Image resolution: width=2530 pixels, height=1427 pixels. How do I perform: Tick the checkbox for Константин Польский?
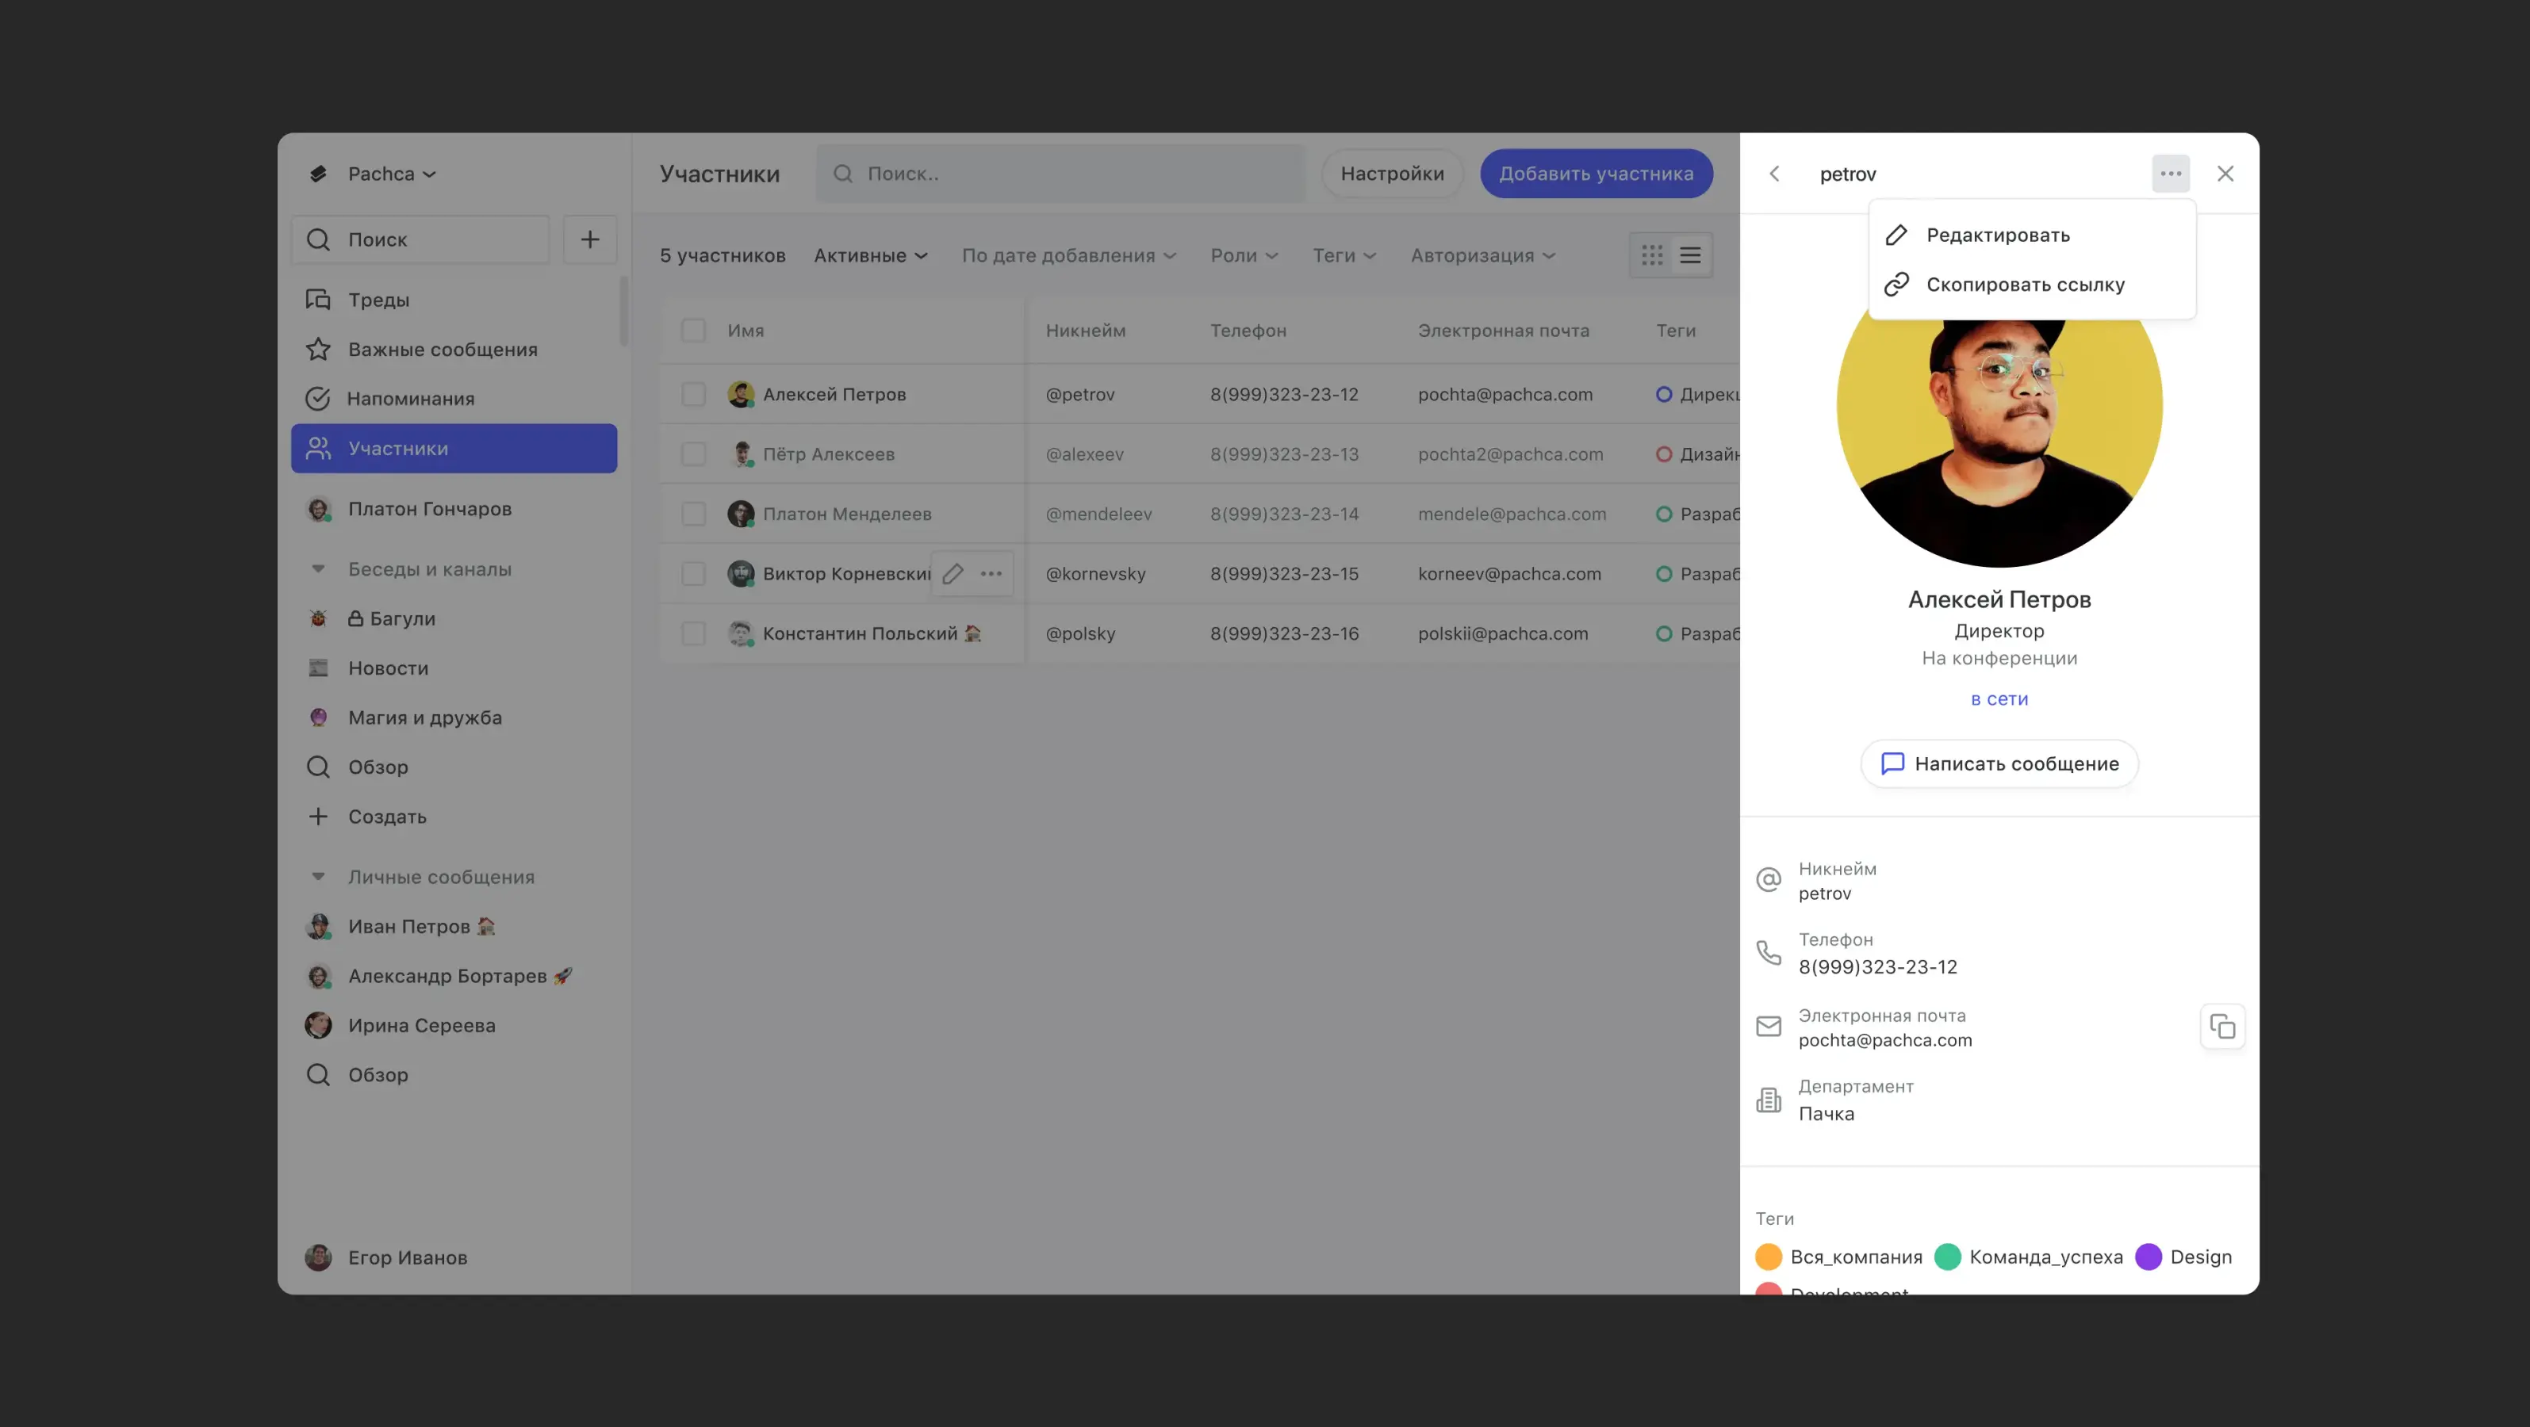(x=693, y=634)
